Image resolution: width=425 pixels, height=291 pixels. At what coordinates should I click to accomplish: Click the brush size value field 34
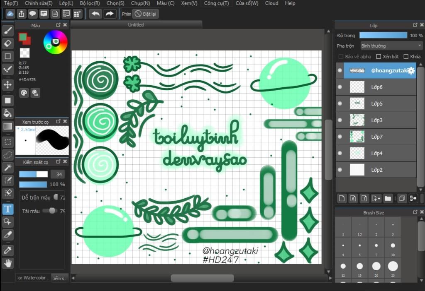59,174
